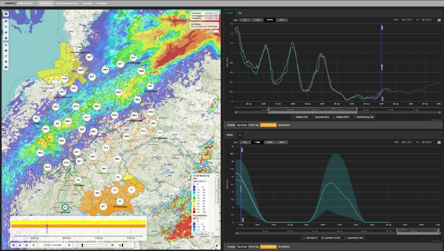Select Day-Ahead option below wind chart
Viewport: 444px width, 251px height.
pos(242,125)
